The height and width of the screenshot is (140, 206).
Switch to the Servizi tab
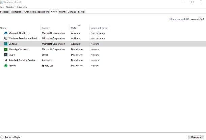(81, 12)
